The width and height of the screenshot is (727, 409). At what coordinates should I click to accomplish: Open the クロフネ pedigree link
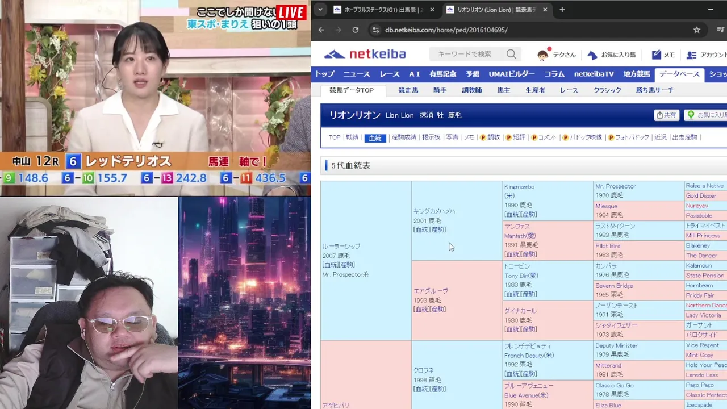tap(423, 370)
